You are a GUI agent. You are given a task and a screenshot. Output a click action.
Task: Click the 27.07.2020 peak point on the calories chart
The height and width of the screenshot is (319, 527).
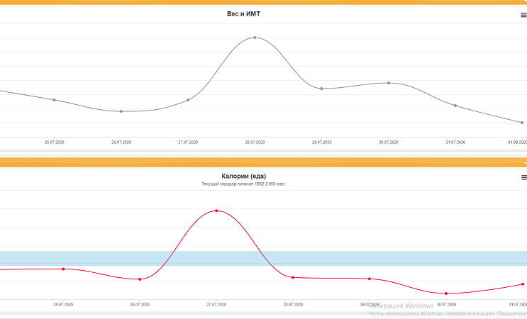pos(216,211)
